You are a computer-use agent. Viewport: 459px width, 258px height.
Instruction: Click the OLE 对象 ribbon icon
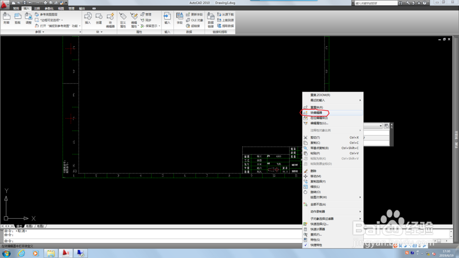coord(188,20)
